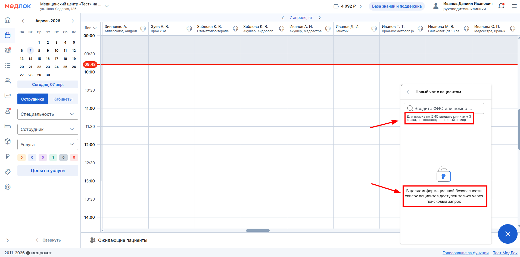Click the patient name search field
The height and width of the screenshot is (257, 520).
pyautogui.click(x=444, y=108)
